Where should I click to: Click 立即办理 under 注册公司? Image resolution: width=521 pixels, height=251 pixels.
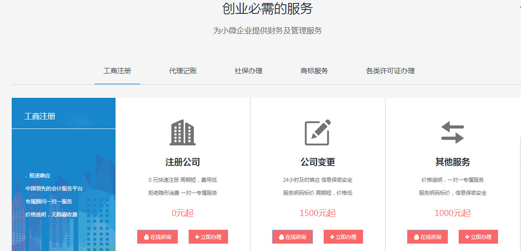(x=208, y=237)
